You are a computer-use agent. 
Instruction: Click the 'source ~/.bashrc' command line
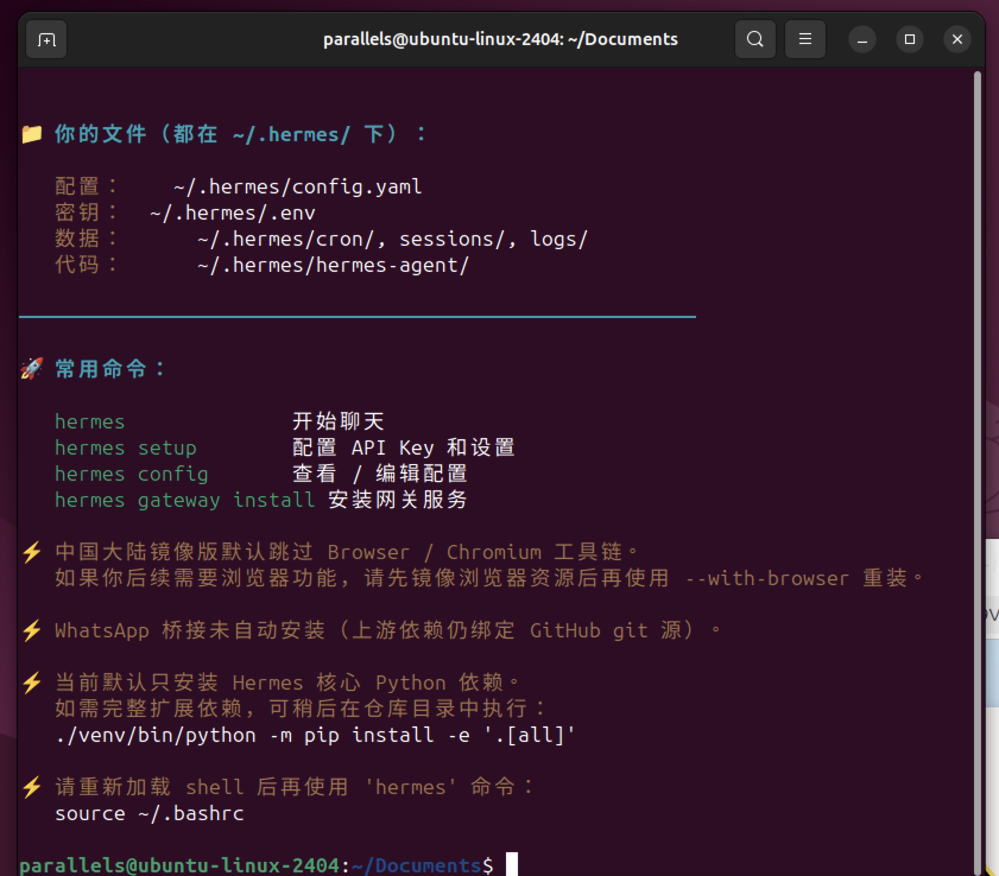tap(149, 814)
